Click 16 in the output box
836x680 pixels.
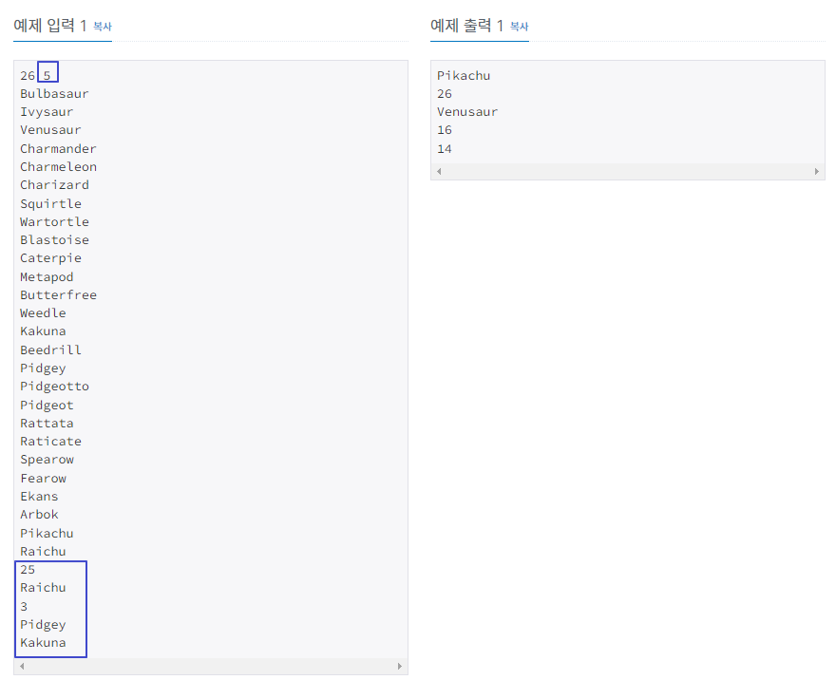[x=445, y=130]
